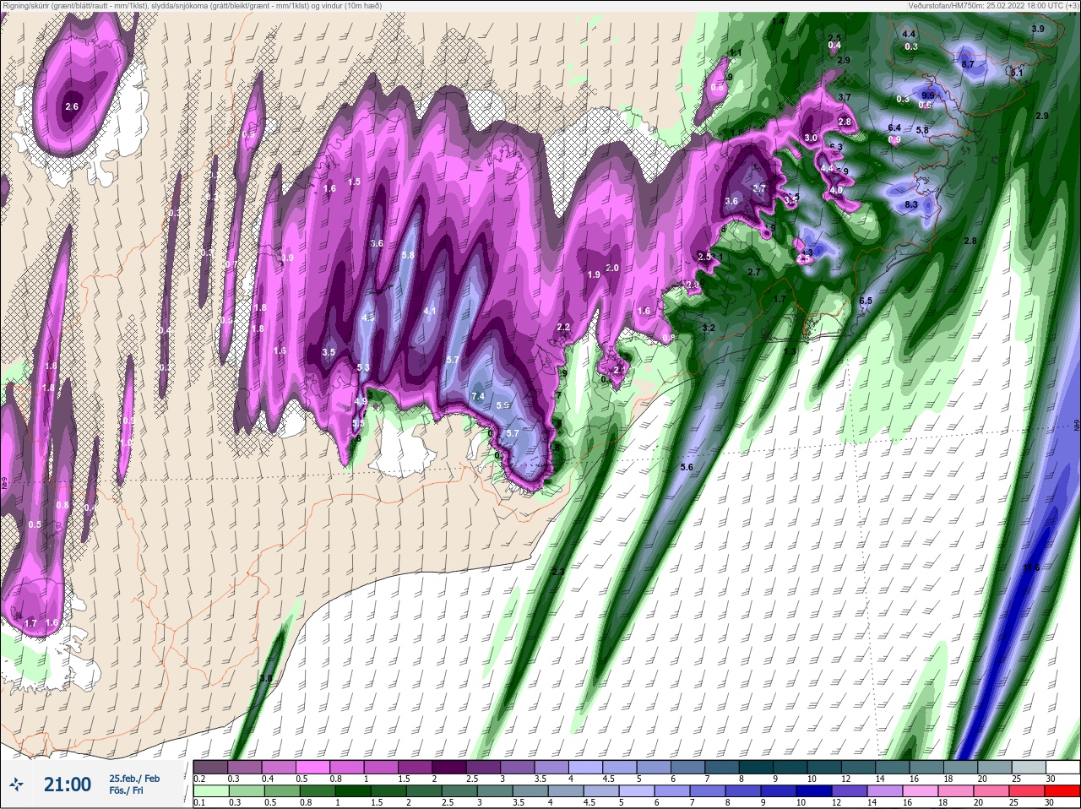Click the 5.9 value near 7.4

[503, 405]
